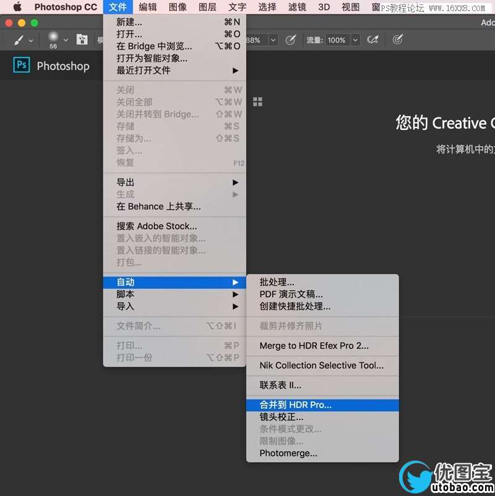This screenshot has width=495, height=496.
Task: Choose 镜头校正... submenu item
Action: (x=322, y=417)
